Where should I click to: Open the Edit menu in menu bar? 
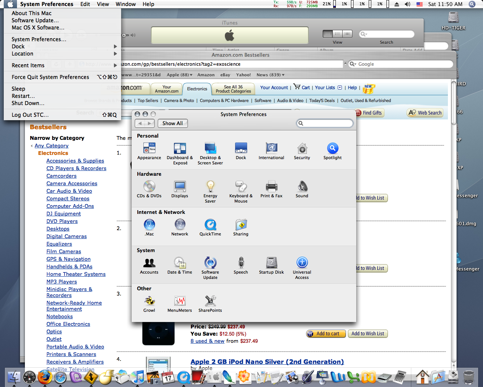click(x=85, y=4)
